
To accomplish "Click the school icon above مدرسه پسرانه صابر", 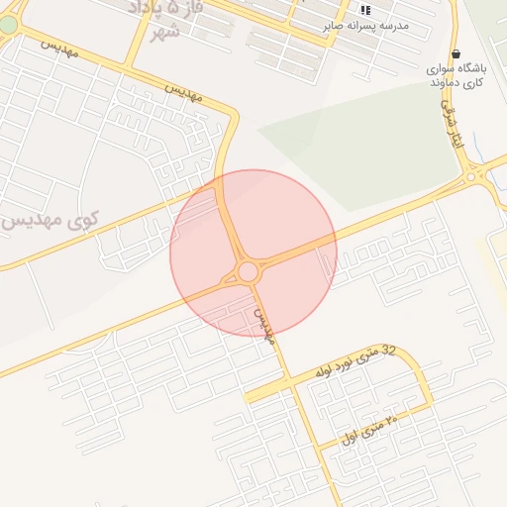I will [x=365, y=11].
